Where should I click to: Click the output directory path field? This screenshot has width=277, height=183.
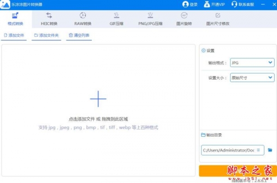point(233,150)
